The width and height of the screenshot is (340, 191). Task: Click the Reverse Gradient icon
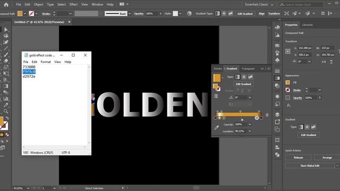tap(216, 96)
